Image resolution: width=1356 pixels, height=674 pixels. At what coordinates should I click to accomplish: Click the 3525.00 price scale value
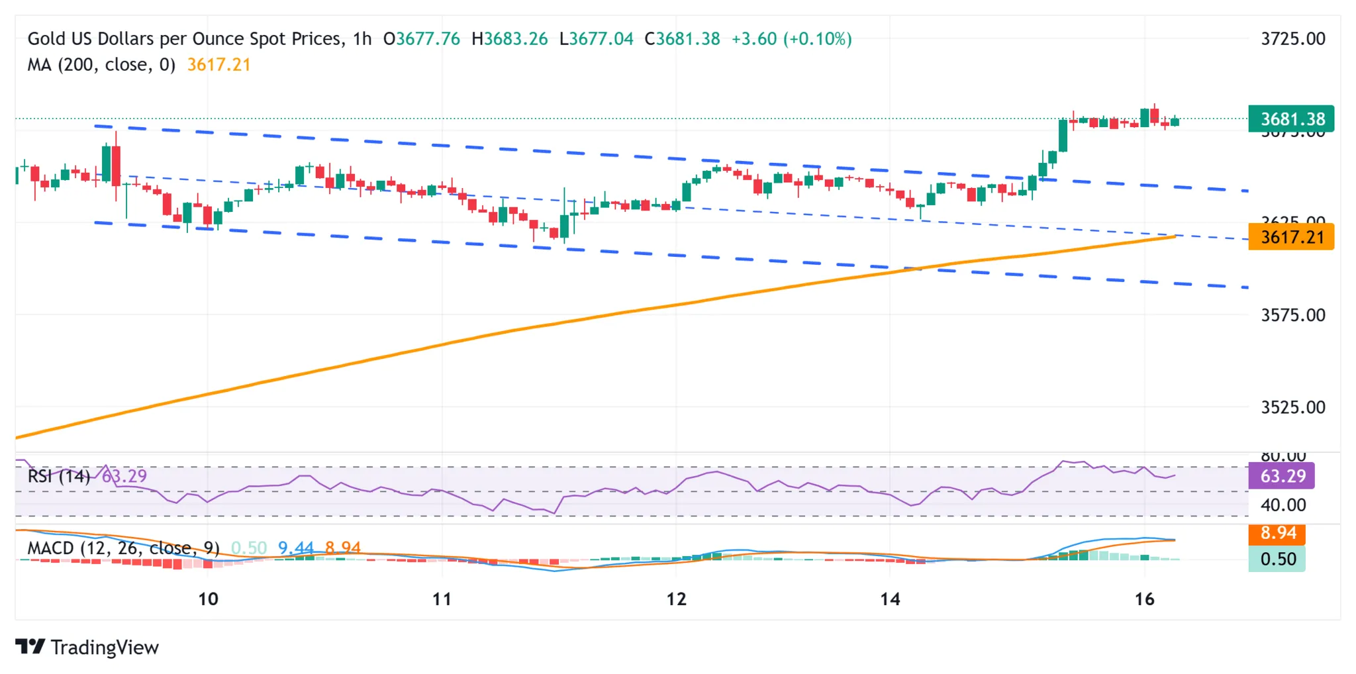tap(1294, 407)
